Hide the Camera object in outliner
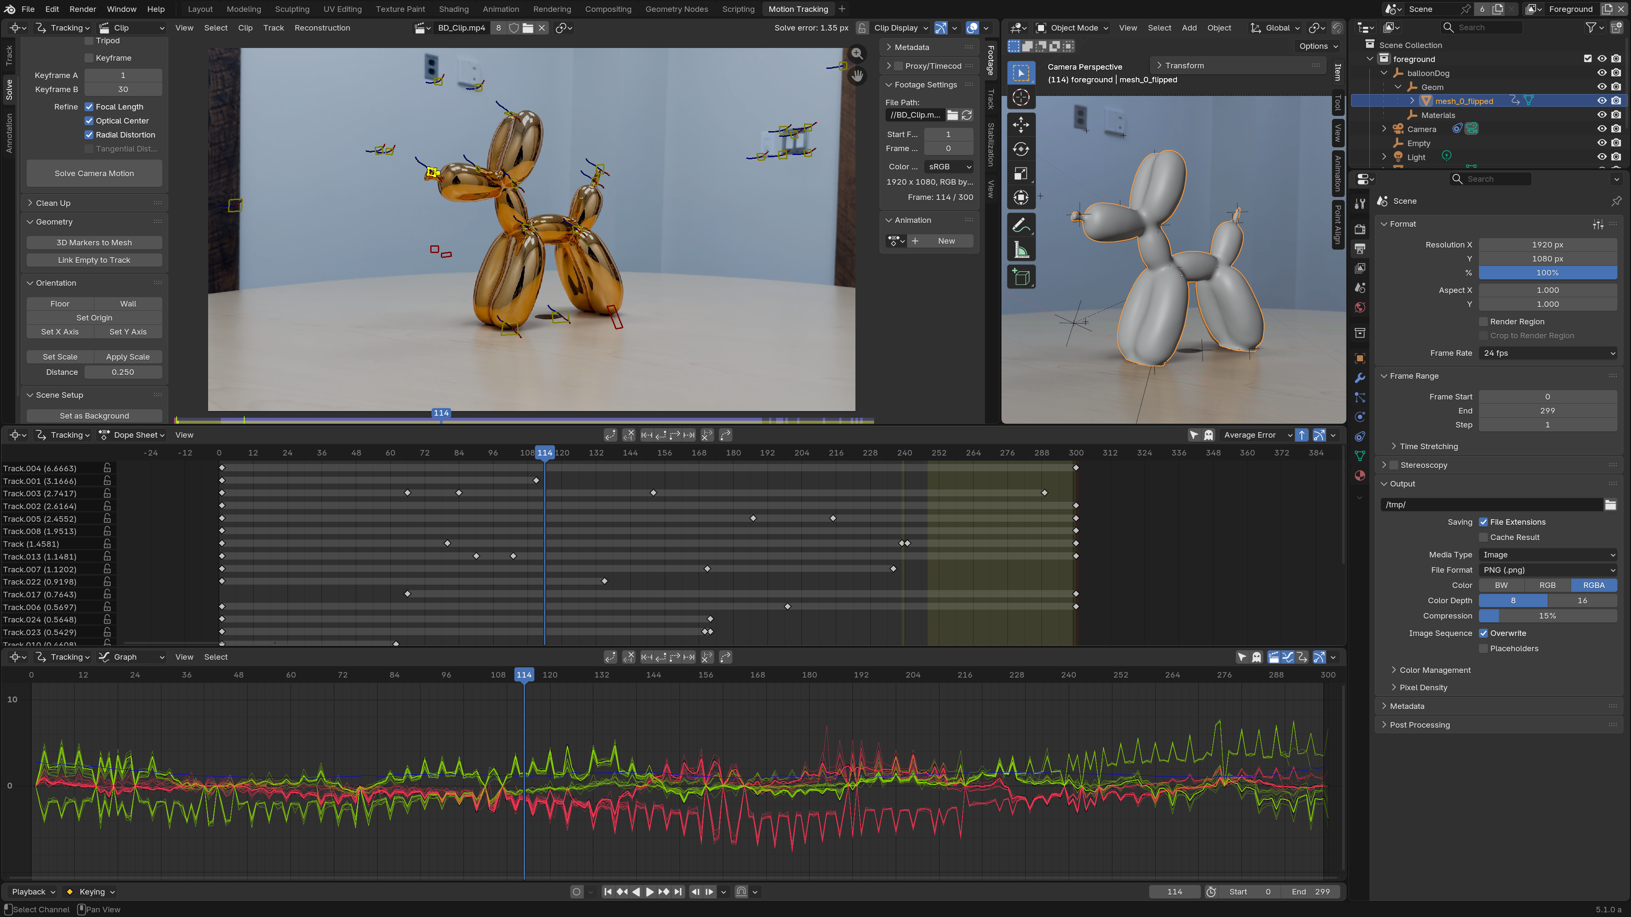The image size is (1631, 917). click(x=1601, y=129)
